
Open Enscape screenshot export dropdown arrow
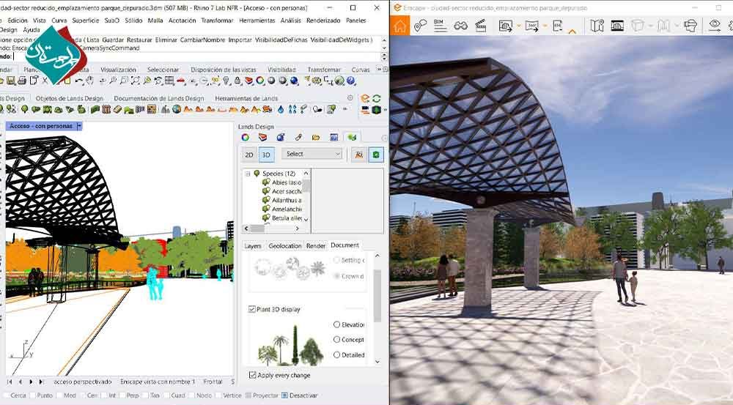click(518, 26)
